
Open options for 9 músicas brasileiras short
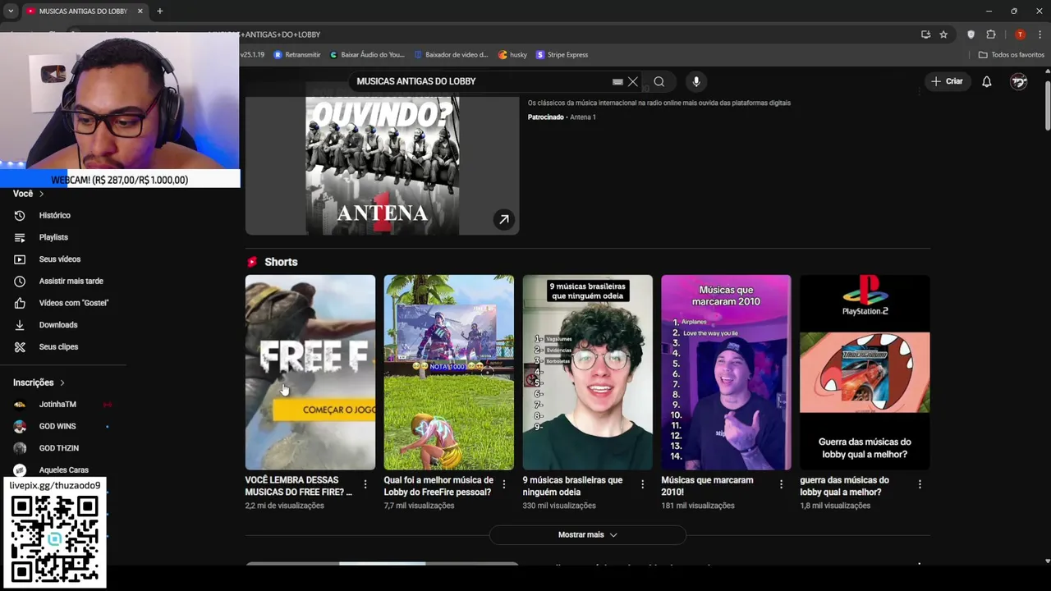(x=643, y=484)
